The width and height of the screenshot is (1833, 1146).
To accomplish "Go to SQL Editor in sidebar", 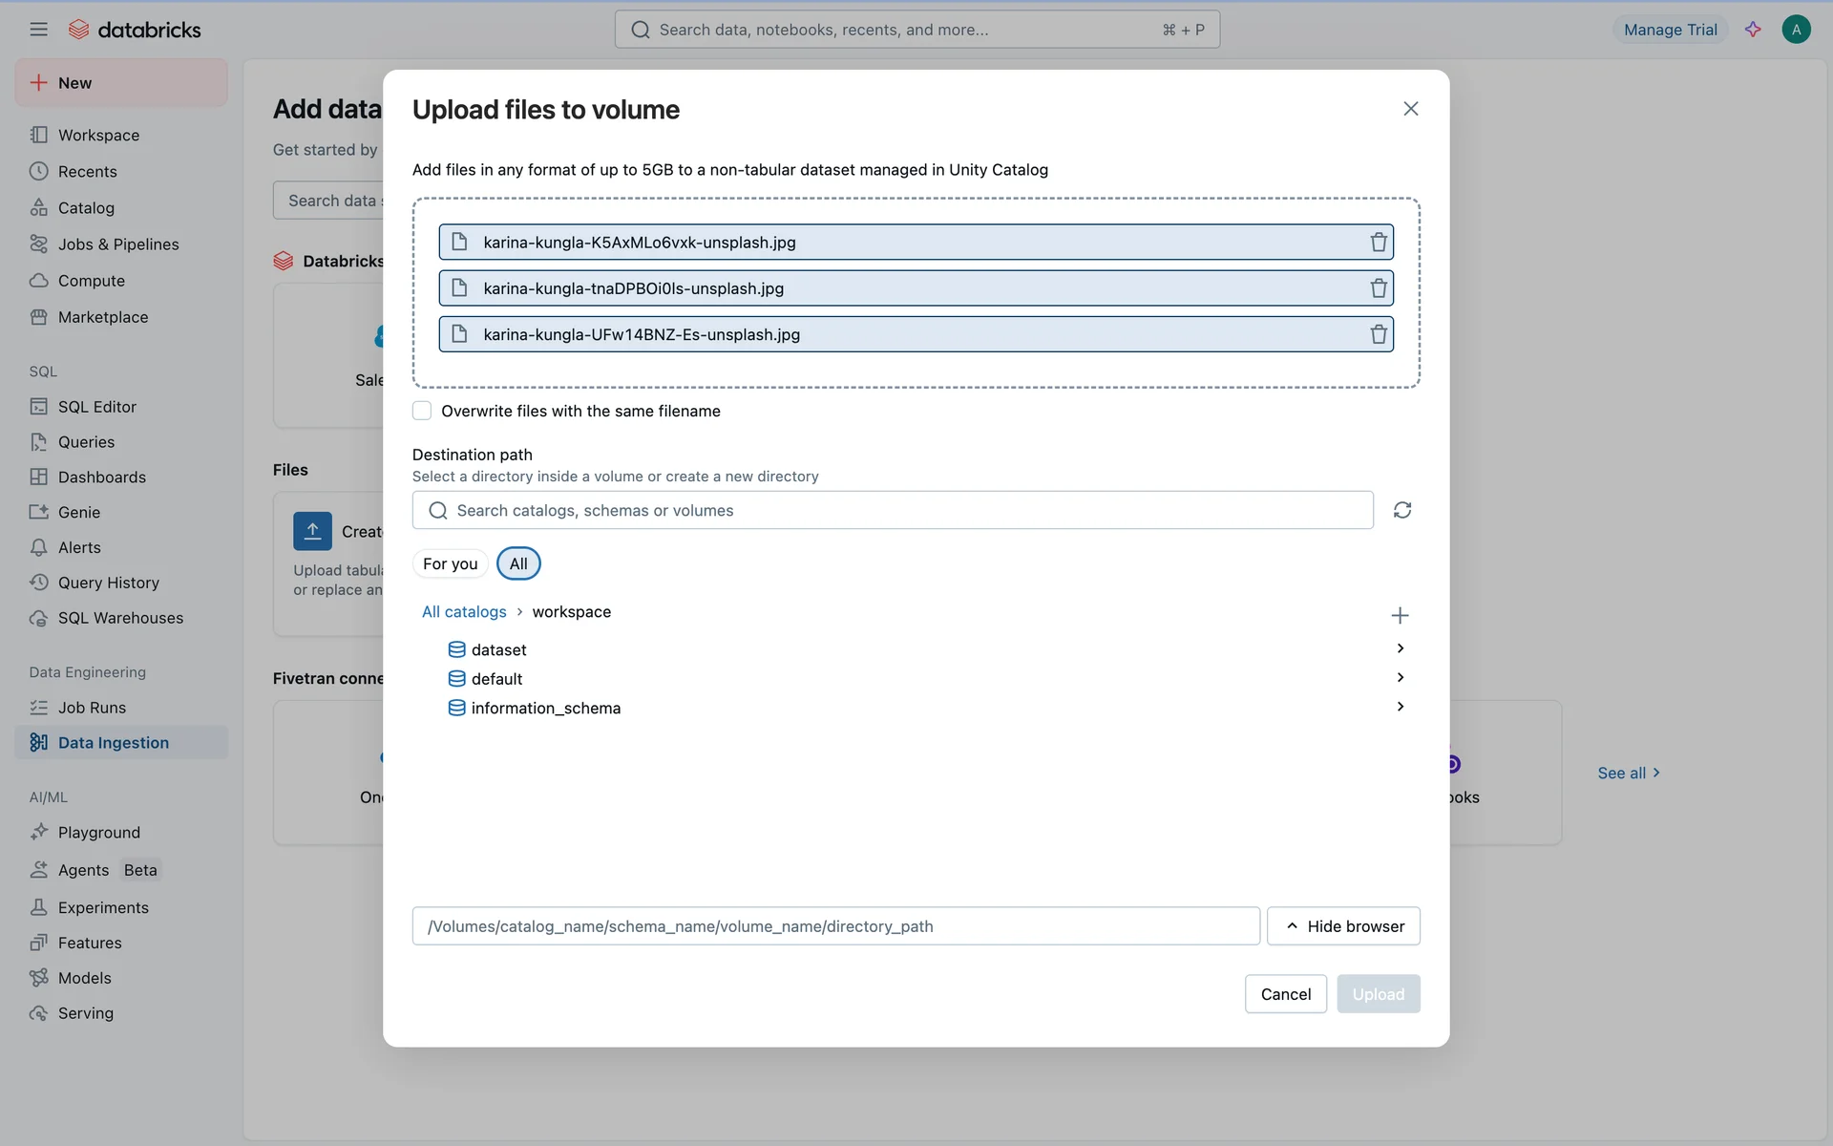I will (96, 407).
